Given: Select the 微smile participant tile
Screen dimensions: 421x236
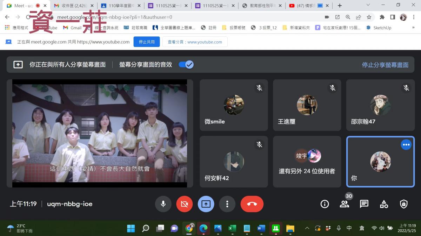Looking at the screenshot, I should [x=234, y=105].
